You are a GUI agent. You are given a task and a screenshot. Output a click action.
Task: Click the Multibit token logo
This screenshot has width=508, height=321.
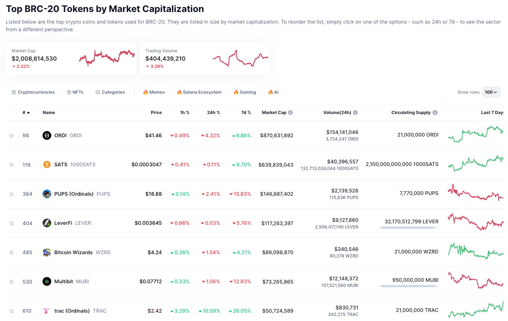pyautogui.click(x=47, y=281)
